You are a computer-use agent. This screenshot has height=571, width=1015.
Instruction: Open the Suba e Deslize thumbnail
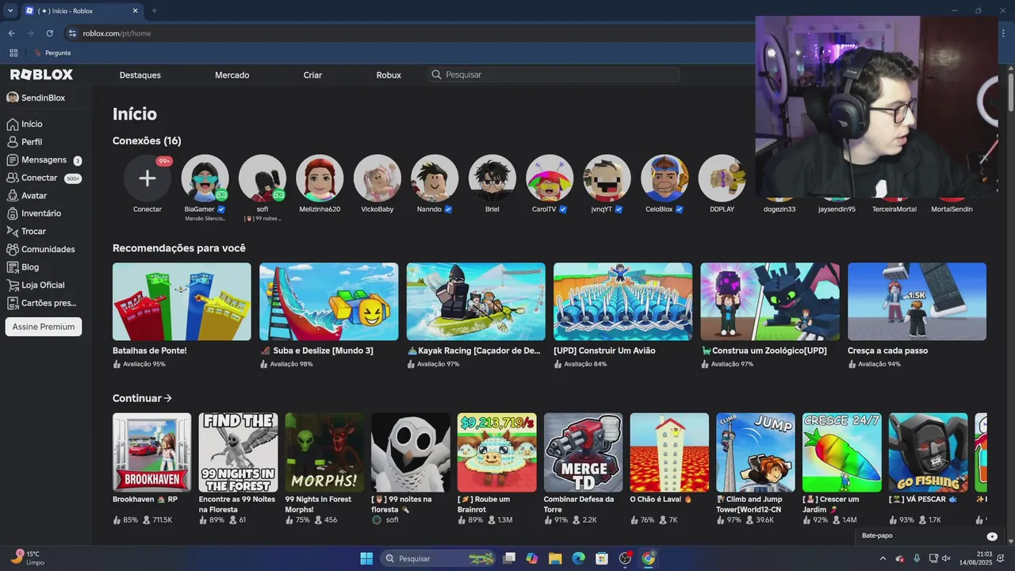pyautogui.click(x=328, y=301)
